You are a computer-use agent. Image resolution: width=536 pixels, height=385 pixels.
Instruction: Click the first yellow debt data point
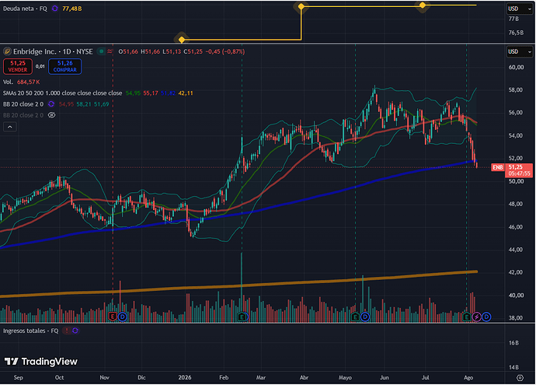click(182, 40)
